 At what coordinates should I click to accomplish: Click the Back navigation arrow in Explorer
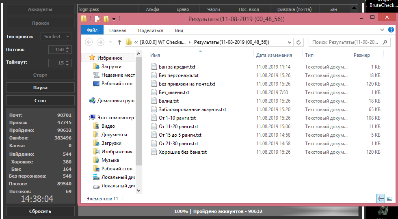point(89,42)
